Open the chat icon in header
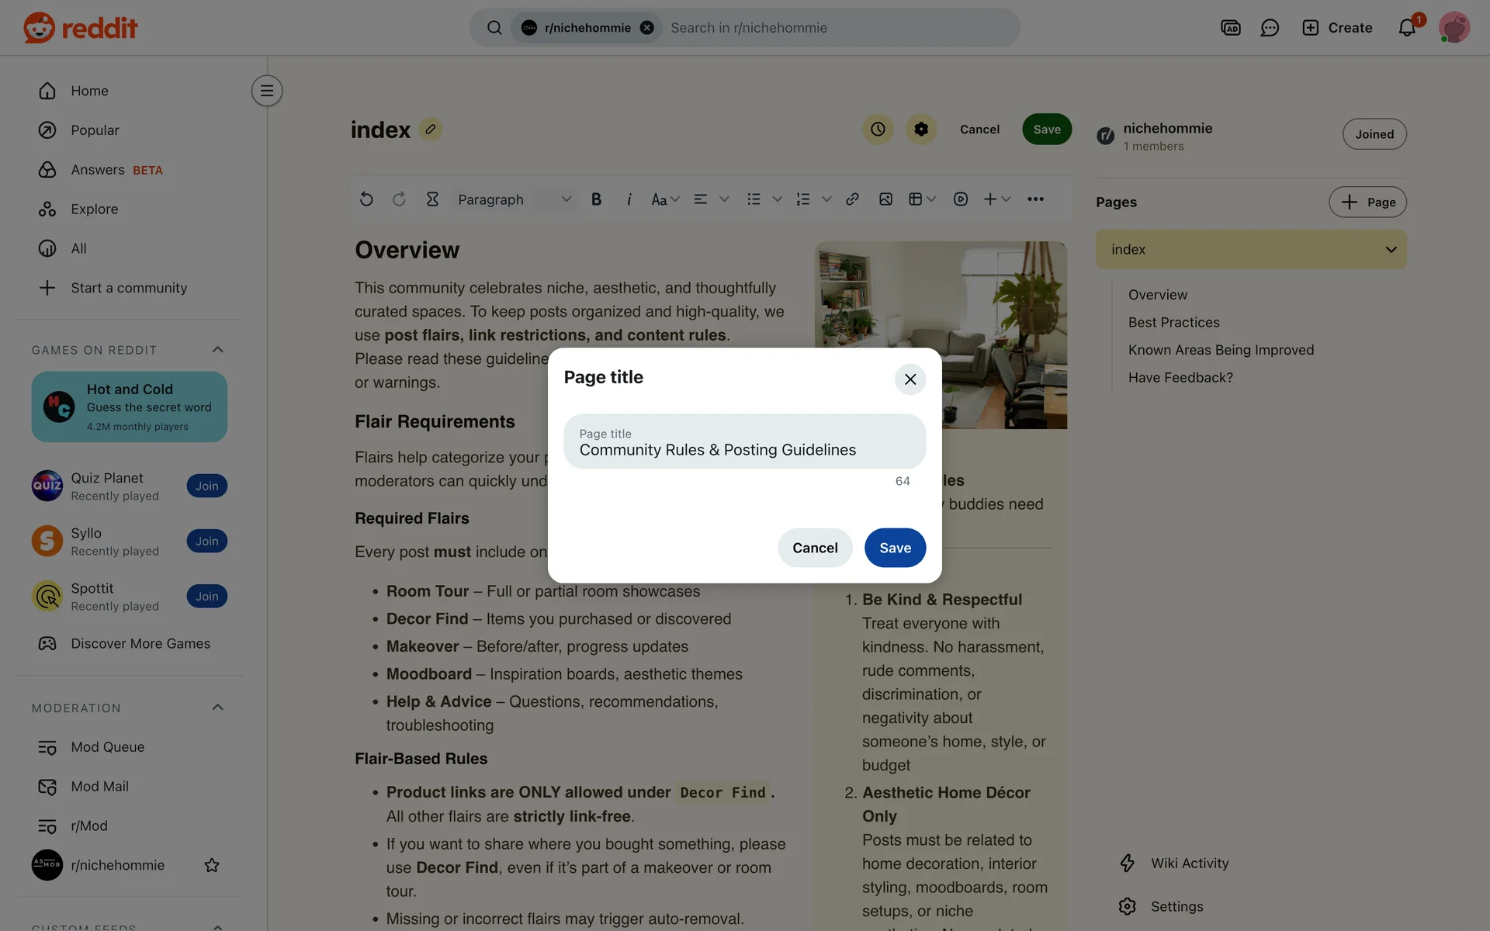 pyautogui.click(x=1270, y=28)
